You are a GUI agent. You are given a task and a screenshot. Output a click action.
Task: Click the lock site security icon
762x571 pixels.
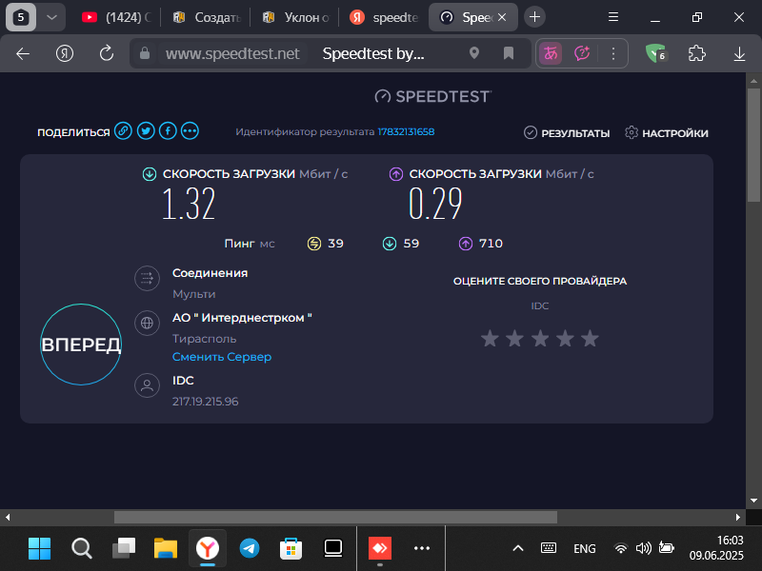tap(145, 53)
